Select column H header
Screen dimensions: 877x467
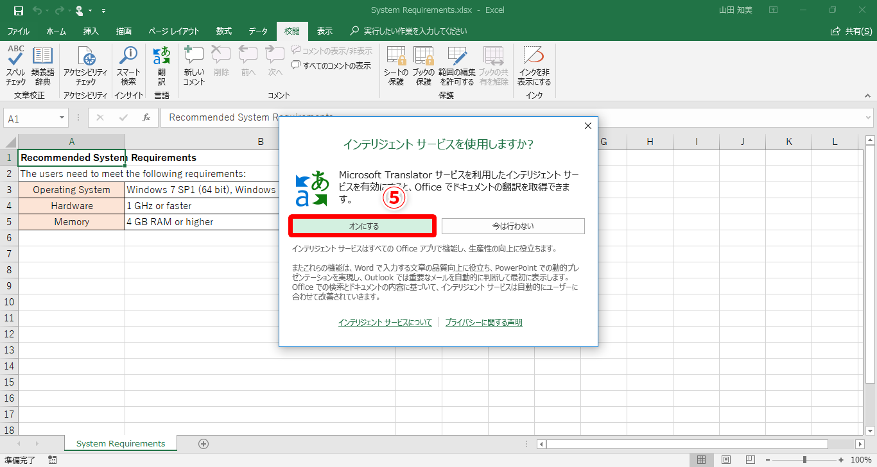(650, 142)
